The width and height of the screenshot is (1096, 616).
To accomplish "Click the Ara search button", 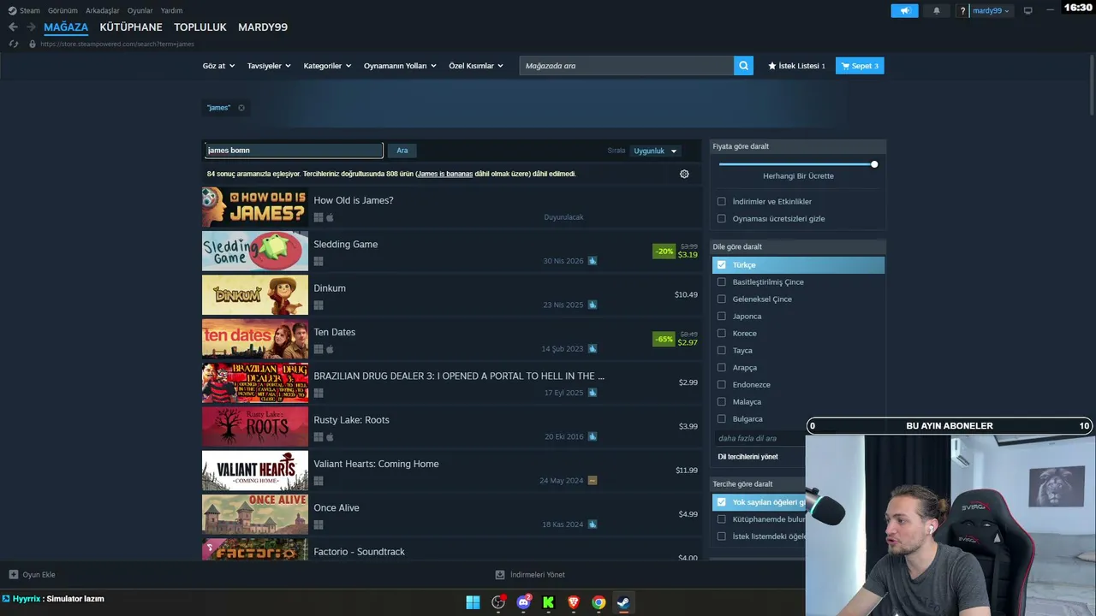I will 402,151.
